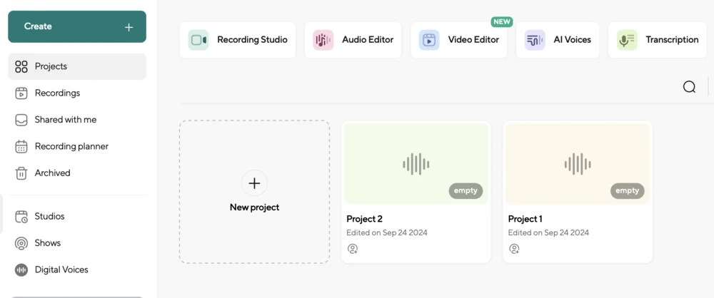Click the search magnifier icon
Screen dimensions: 714x298
pos(689,87)
